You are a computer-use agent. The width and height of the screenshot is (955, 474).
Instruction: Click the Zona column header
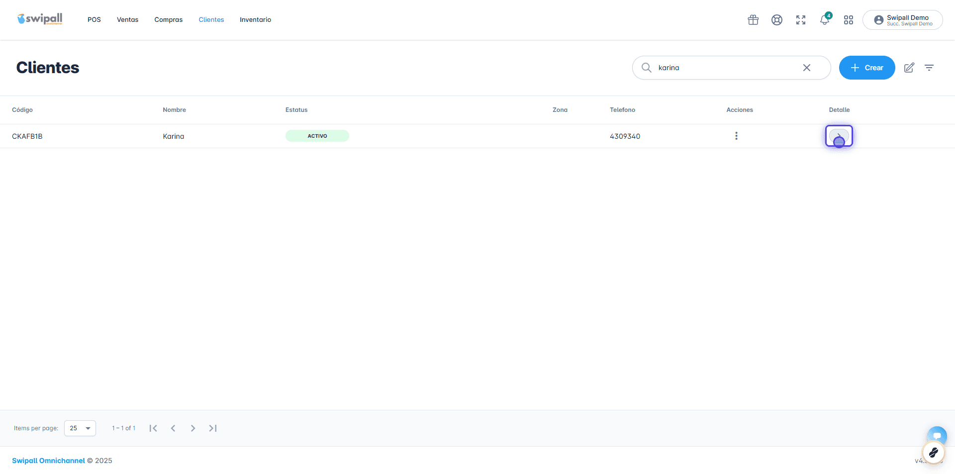(x=560, y=110)
